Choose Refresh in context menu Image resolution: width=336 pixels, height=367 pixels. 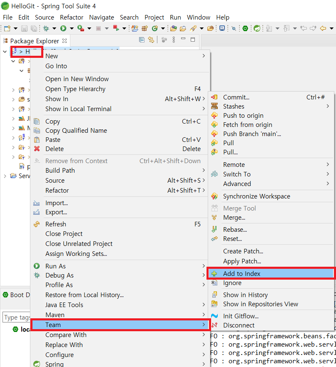pos(119,224)
